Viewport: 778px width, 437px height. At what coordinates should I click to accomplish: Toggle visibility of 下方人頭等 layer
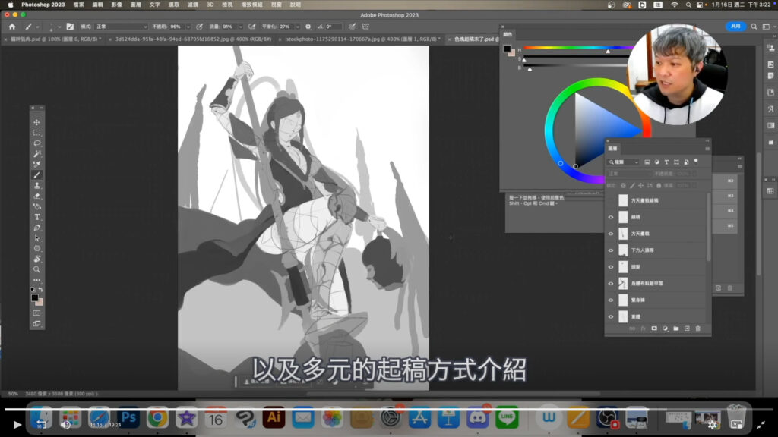point(611,250)
